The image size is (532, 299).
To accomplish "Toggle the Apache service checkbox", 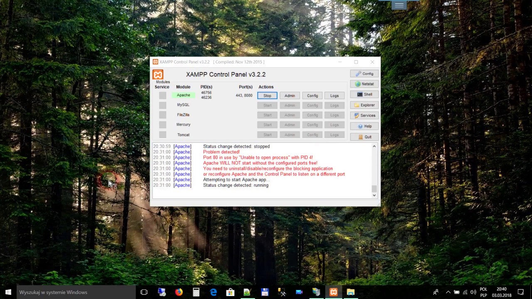I will point(163,96).
